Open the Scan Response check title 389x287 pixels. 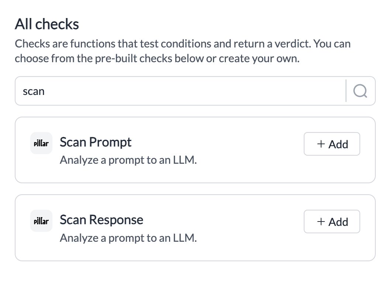pos(101,220)
